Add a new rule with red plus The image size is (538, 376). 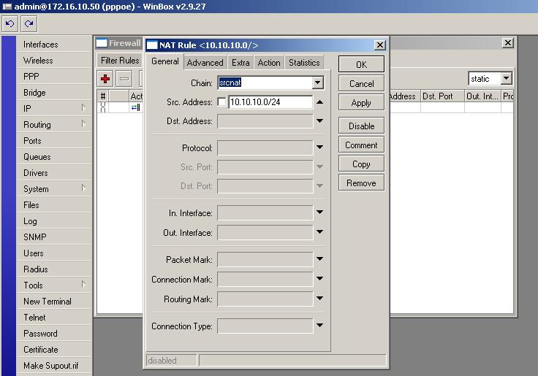coord(105,79)
